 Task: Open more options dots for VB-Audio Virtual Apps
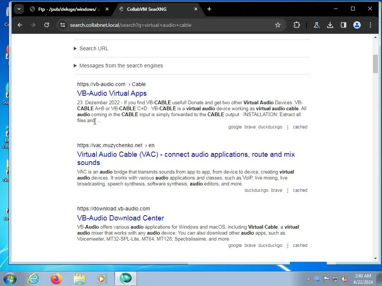[288, 127]
